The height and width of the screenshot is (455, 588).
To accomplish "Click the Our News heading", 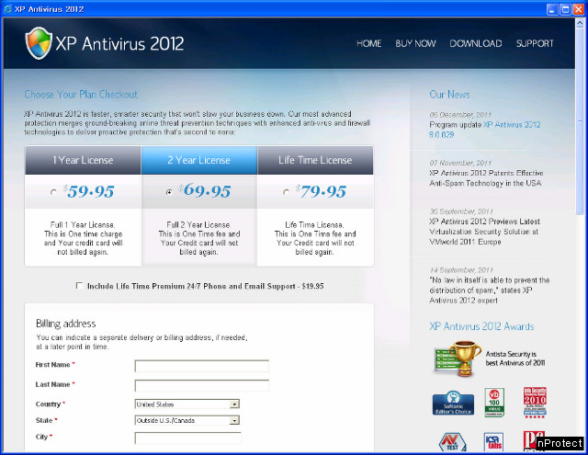I will click(449, 94).
